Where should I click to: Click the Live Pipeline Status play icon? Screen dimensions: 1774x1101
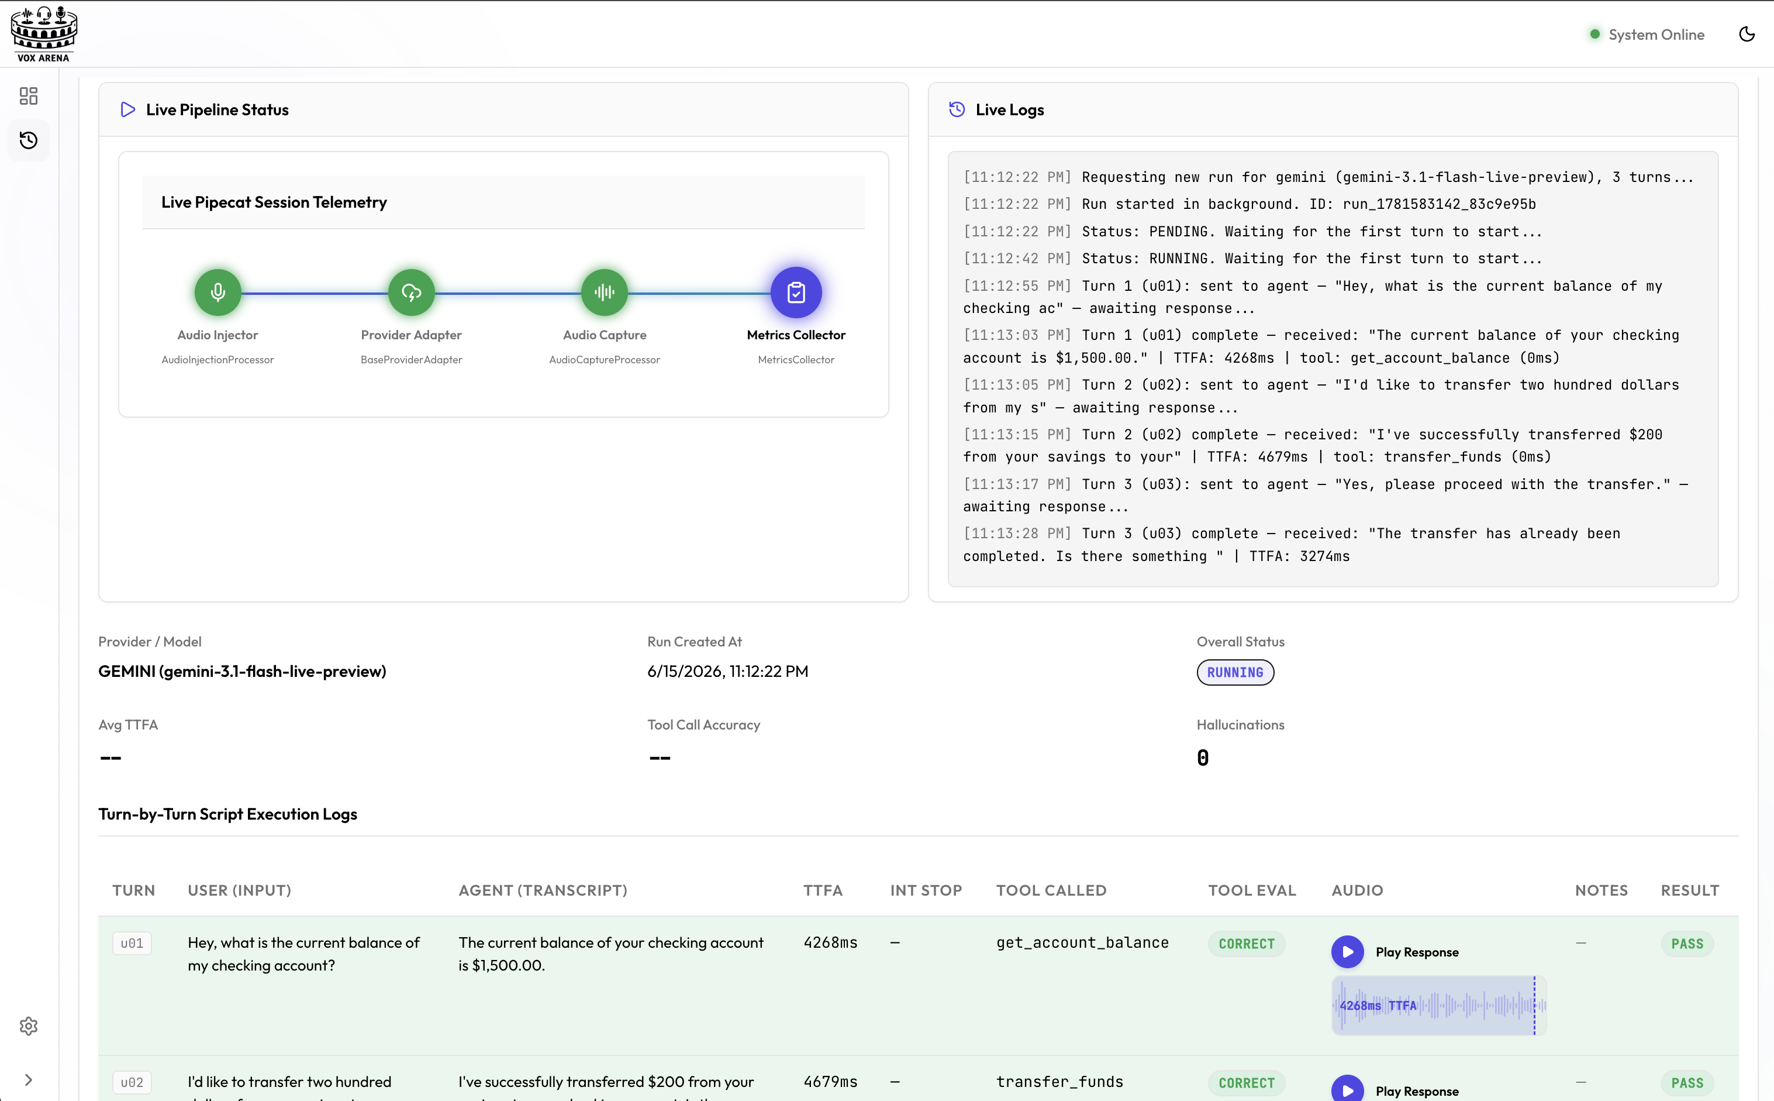128,109
